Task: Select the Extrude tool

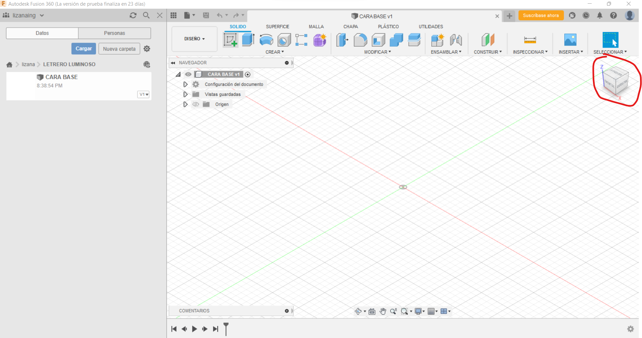Action: (x=248, y=40)
